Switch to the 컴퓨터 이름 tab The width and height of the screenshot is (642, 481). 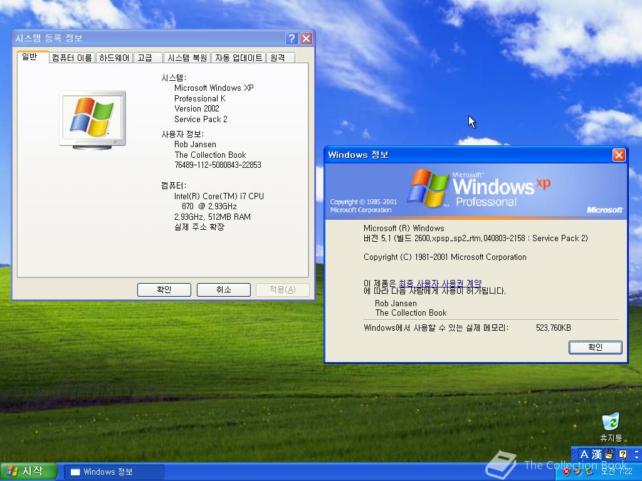tap(72, 58)
